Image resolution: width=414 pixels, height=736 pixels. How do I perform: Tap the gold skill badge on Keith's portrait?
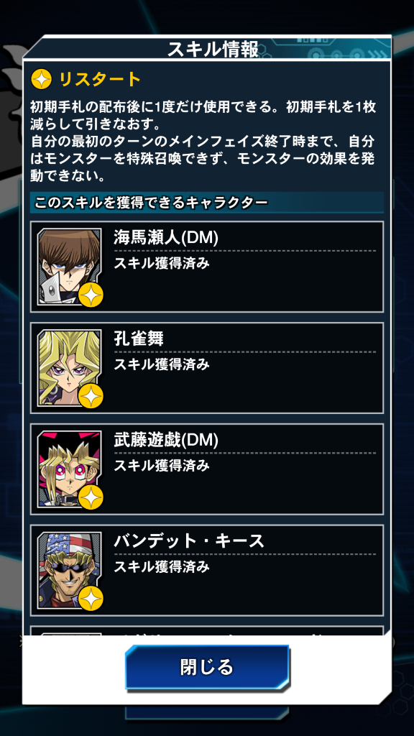(91, 599)
